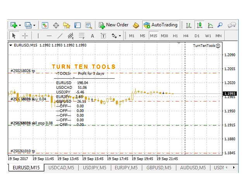Screen dimensions: 248x186
Task: Open the Market Watch window icon
Action: (x=45, y=25)
